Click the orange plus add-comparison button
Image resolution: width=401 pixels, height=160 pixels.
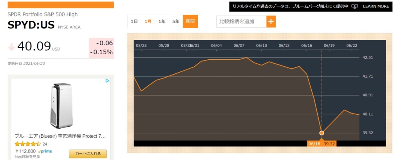click(x=271, y=21)
